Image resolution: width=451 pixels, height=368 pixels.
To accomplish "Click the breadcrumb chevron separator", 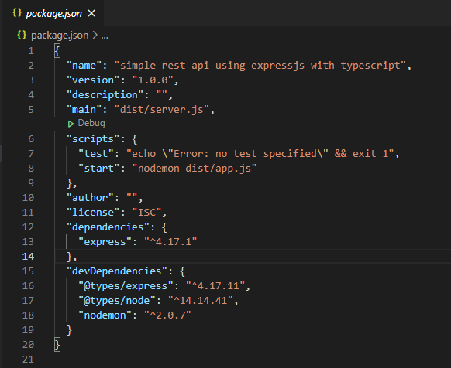I will pos(95,36).
